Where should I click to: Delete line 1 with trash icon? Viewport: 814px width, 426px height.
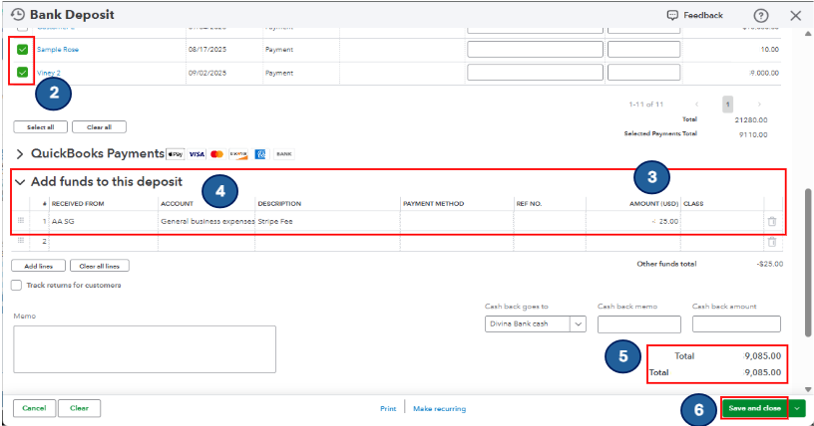(772, 221)
